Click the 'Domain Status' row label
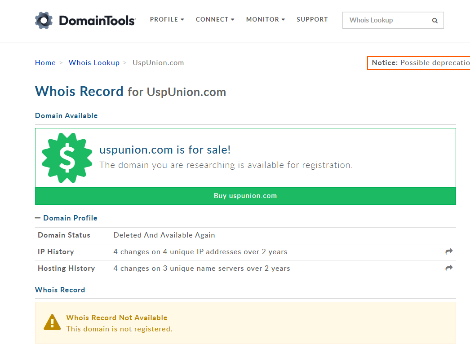The width and height of the screenshot is (470, 357). pyautogui.click(x=64, y=235)
